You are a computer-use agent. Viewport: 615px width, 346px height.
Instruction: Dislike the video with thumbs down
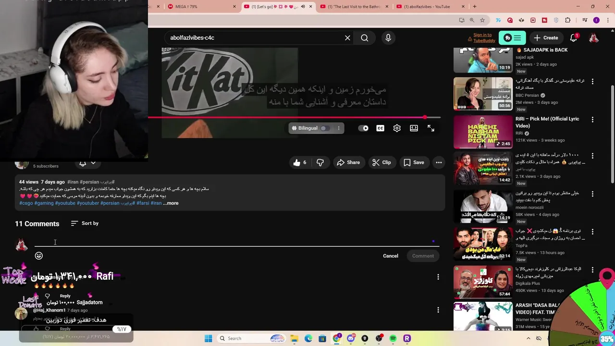[x=320, y=162]
